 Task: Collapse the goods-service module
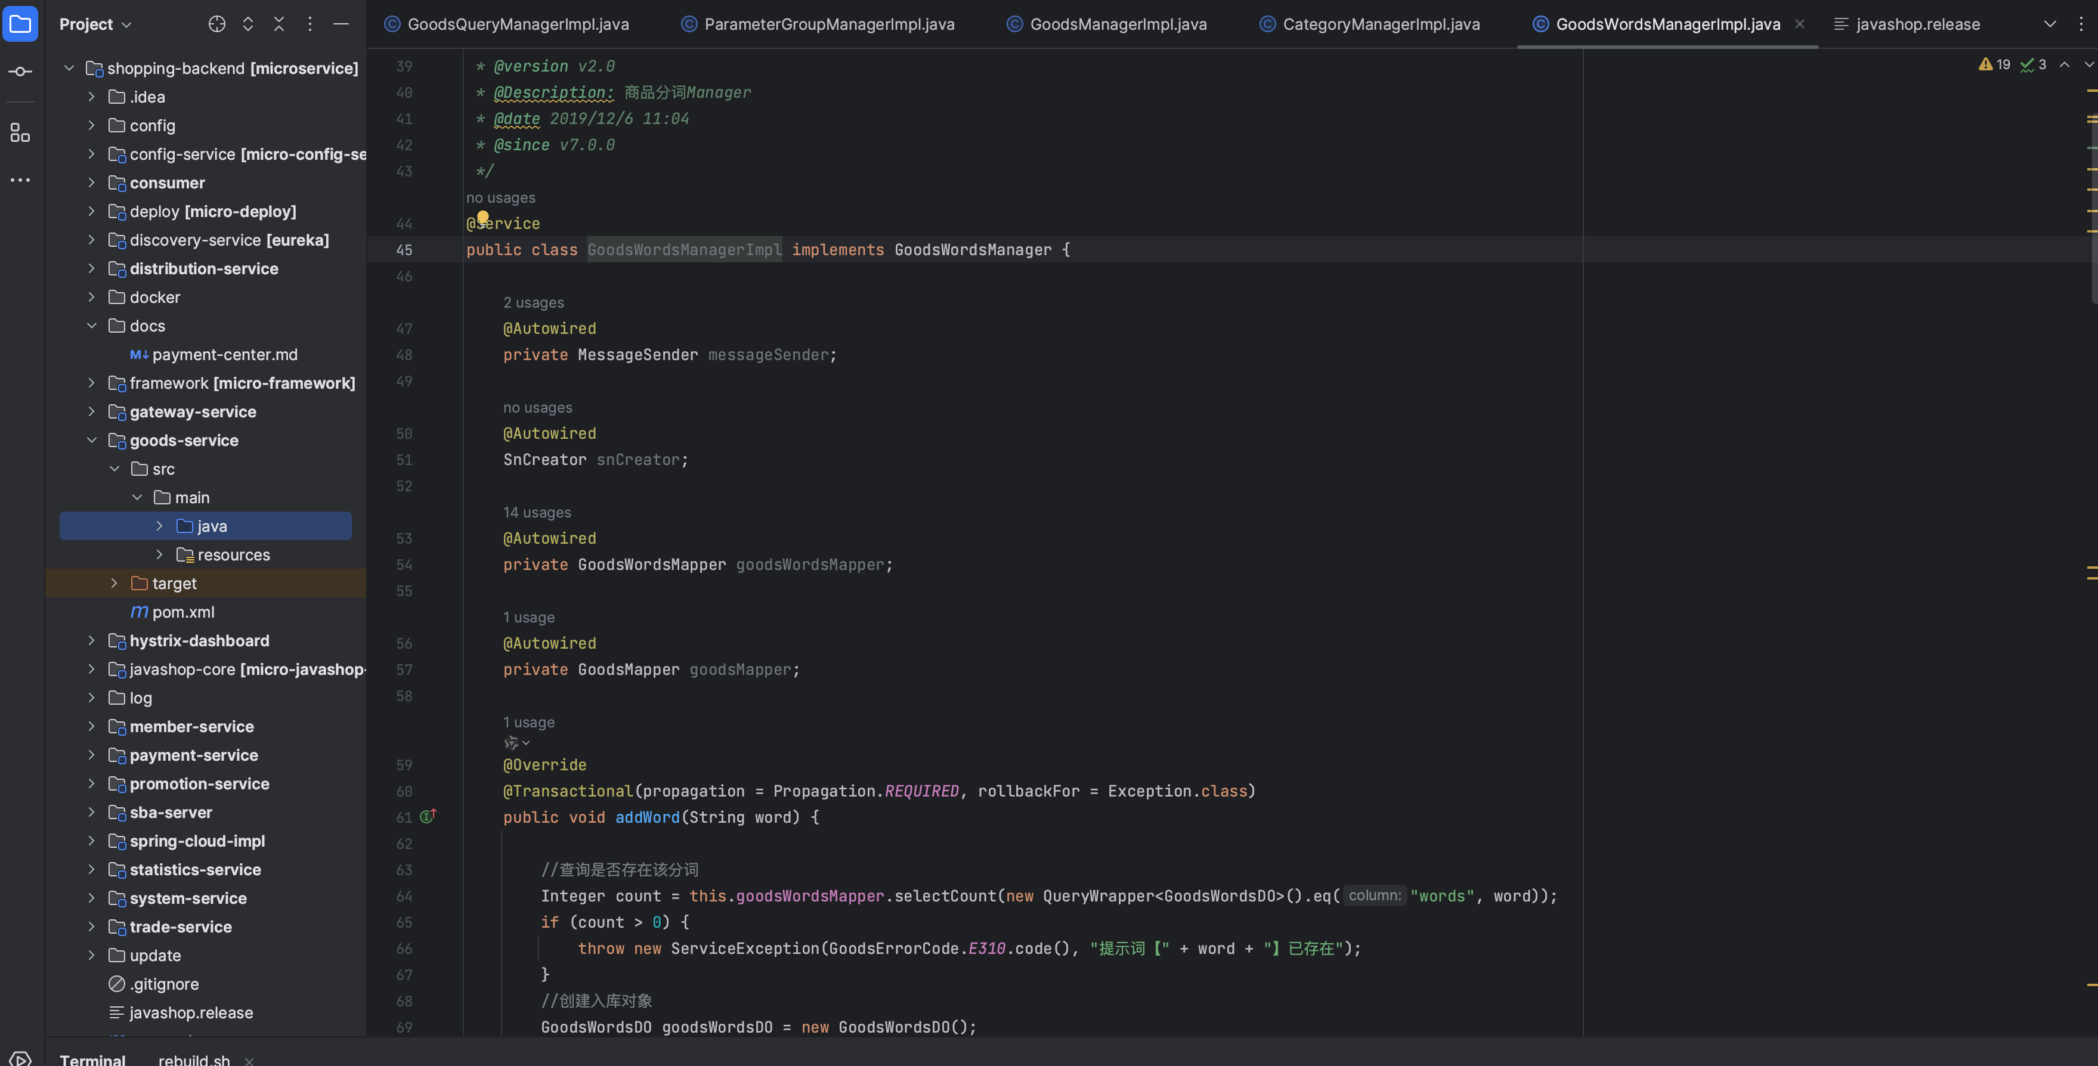click(x=91, y=440)
